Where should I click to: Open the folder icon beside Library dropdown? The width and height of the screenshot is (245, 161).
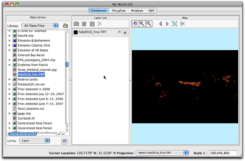coord(65,26)
